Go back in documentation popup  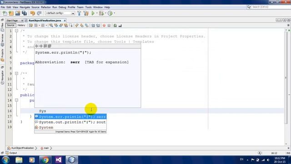(37, 46)
